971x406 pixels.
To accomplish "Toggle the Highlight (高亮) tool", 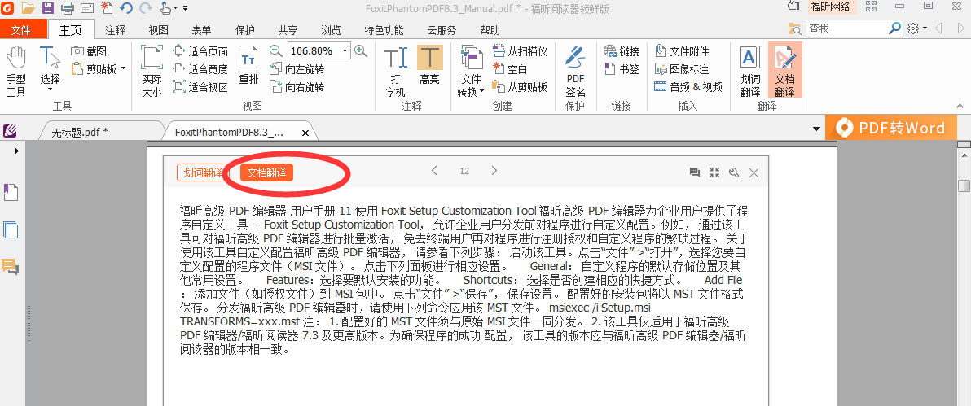I will [430, 66].
